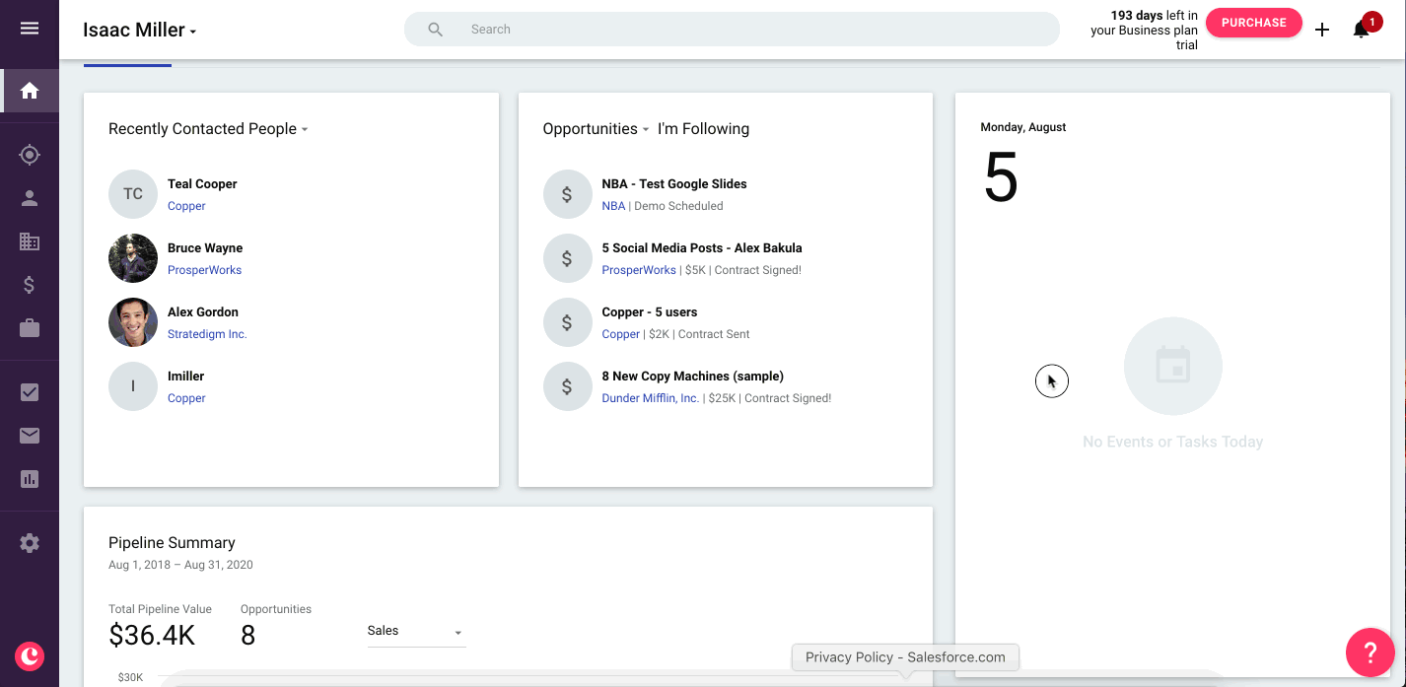The height and width of the screenshot is (687, 1406).
Task: Click the Search input field
Action: (x=732, y=30)
